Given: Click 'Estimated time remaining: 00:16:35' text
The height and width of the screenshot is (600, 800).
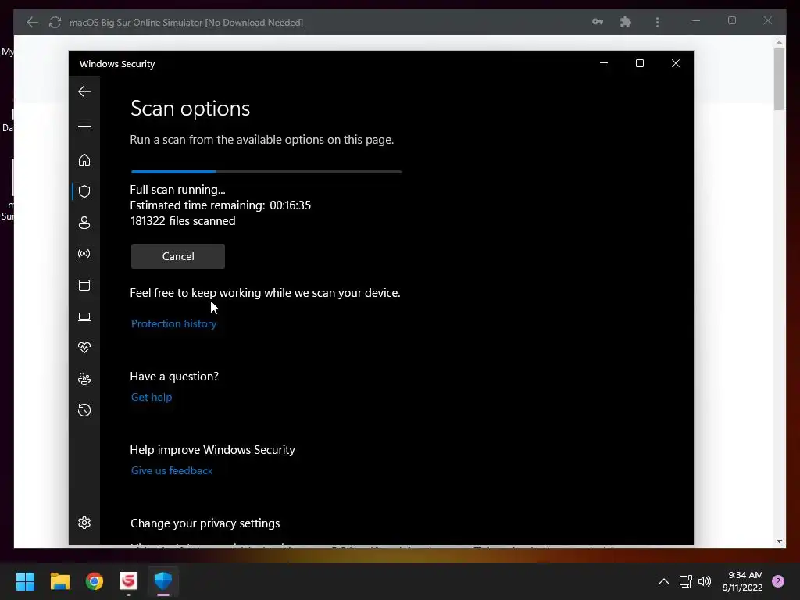Looking at the screenshot, I should point(220,205).
